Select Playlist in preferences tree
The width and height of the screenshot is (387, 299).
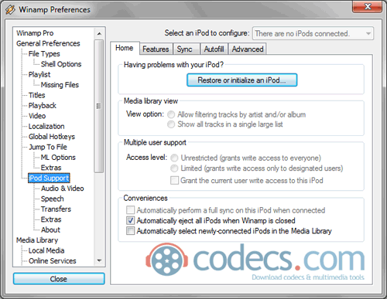coord(39,74)
